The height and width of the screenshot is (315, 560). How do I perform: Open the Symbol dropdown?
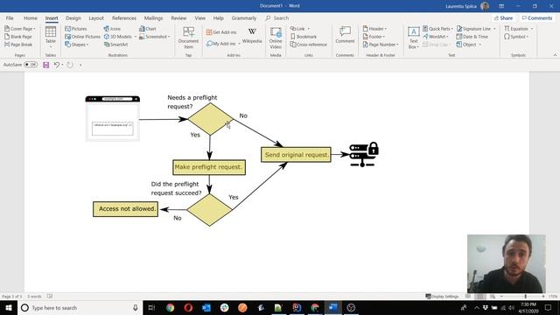coord(528,37)
